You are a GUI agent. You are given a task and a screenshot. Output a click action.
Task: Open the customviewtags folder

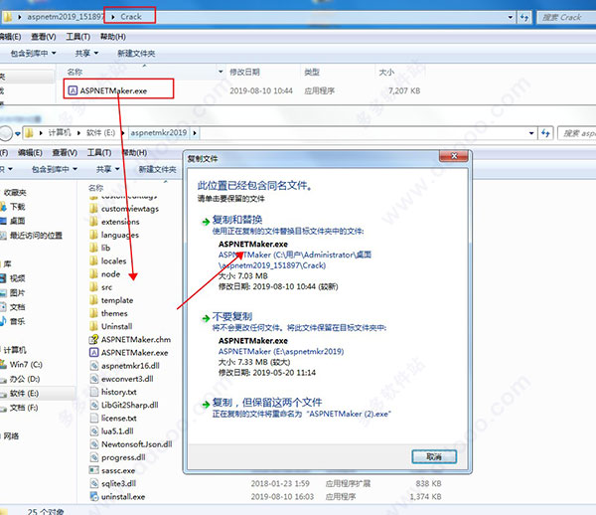tap(124, 209)
